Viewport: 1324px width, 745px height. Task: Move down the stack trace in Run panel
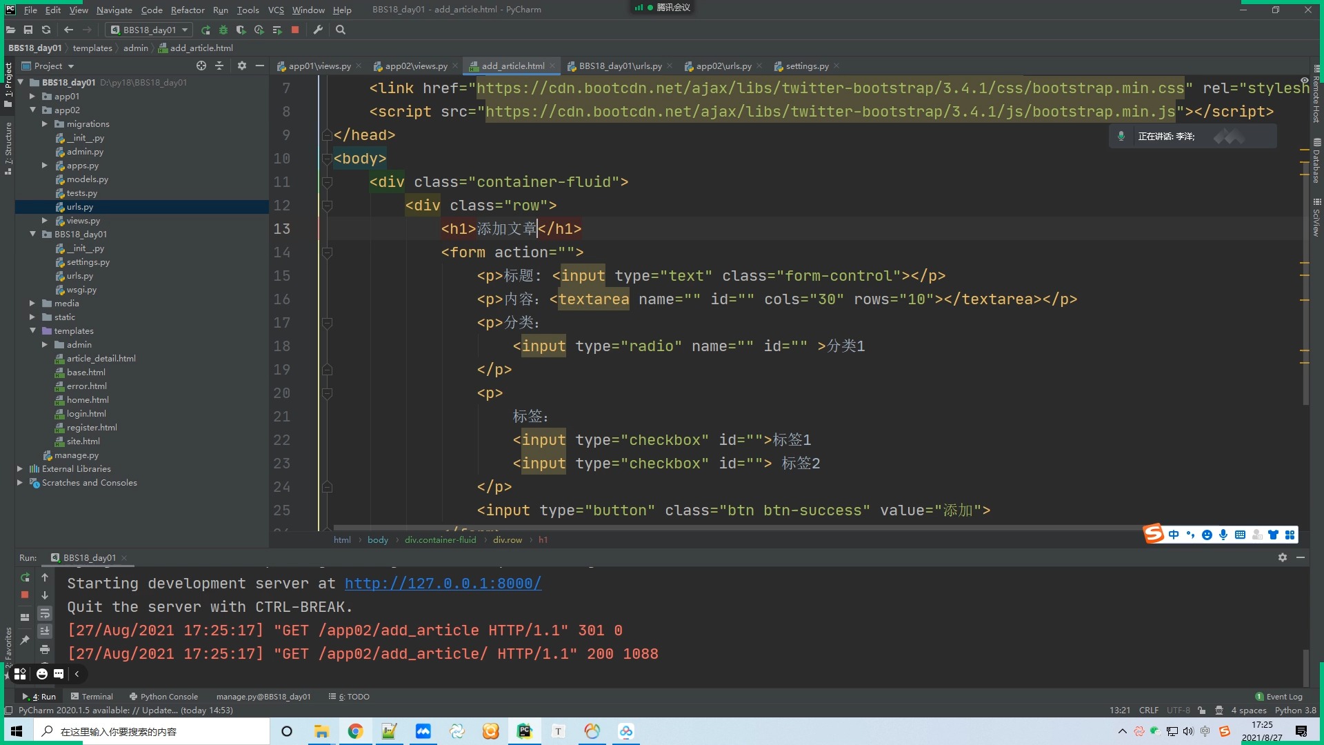coord(45,595)
